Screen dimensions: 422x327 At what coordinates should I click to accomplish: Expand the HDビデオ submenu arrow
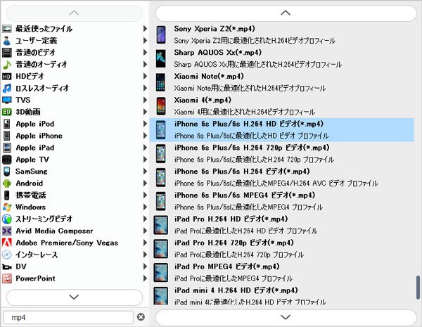(145, 77)
